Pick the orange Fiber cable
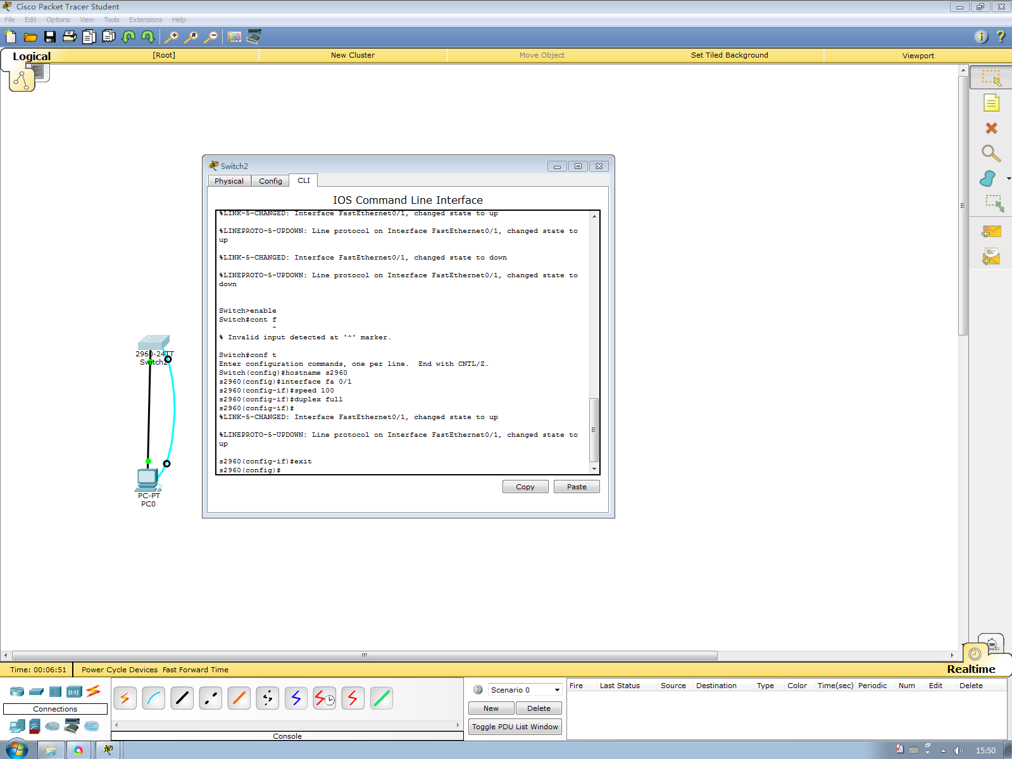Image resolution: width=1012 pixels, height=759 pixels. pyautogui.click(x=239, y=698)
